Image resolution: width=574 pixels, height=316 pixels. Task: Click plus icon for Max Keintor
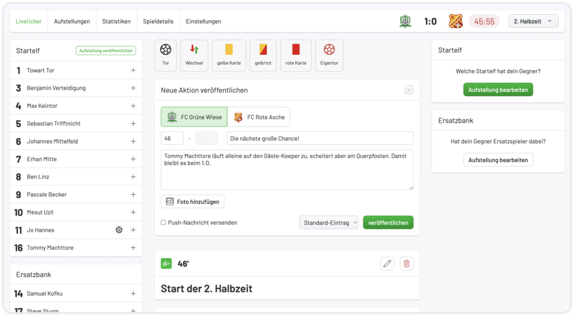coord(133,106)
